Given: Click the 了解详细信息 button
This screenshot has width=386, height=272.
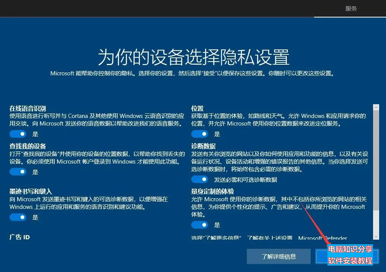Looking at the screenshot, I should [x=279, y=256].
